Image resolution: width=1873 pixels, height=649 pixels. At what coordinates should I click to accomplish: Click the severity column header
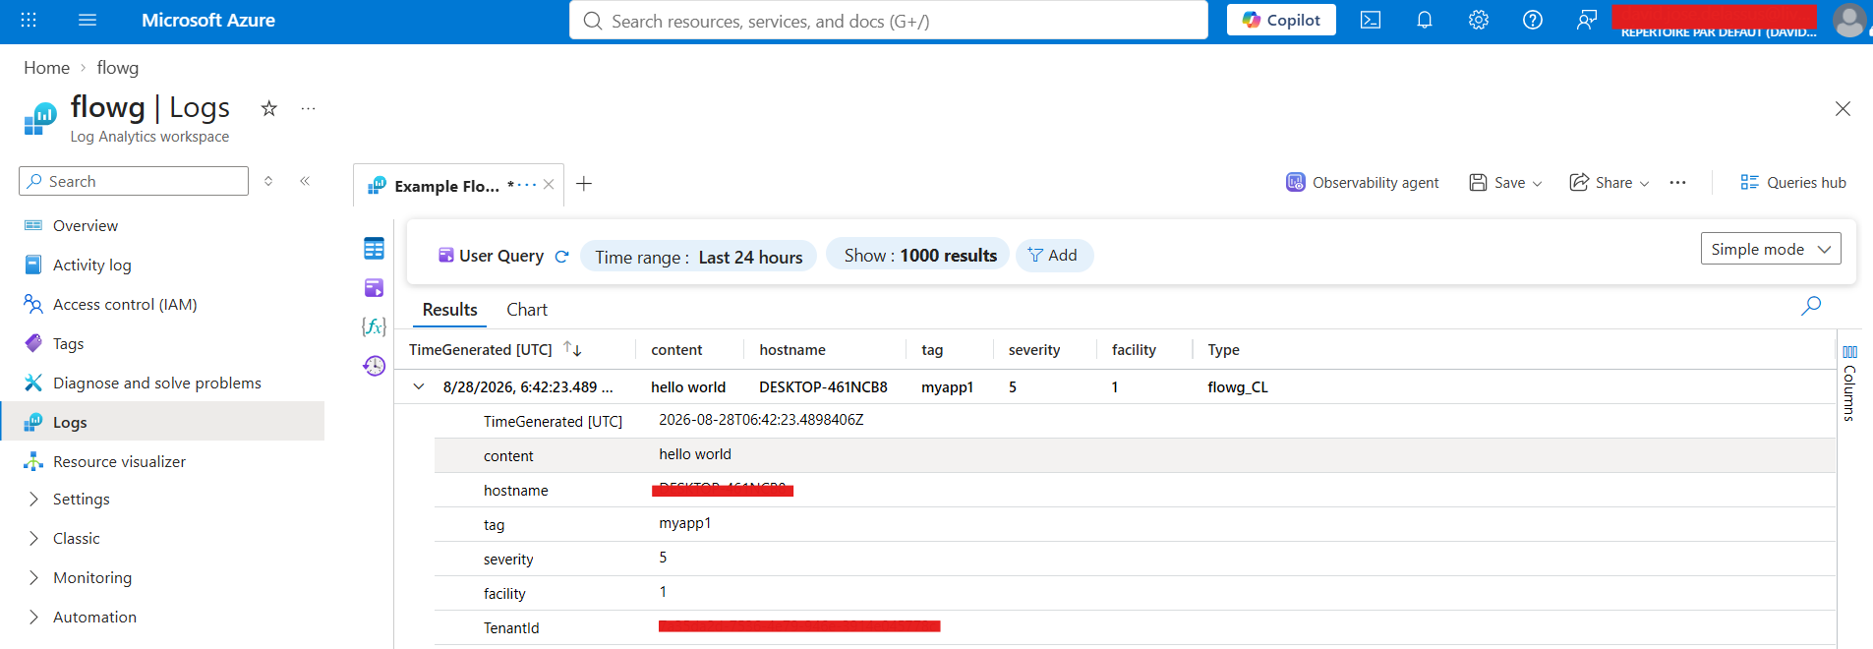[x=1034, y=349]
